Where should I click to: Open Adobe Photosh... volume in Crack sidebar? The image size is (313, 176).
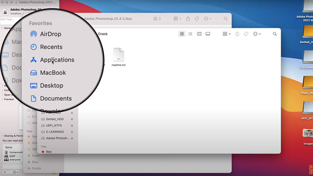57,138
